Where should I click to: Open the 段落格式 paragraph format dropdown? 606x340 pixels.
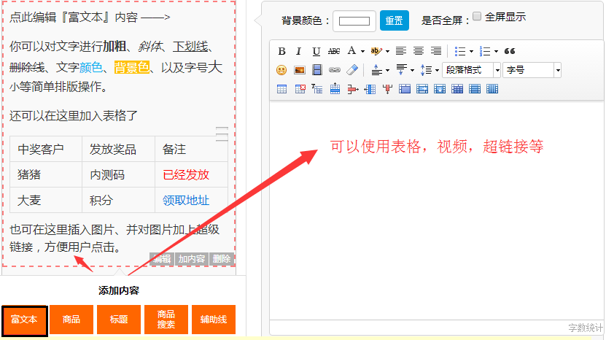tap(472, 70)
